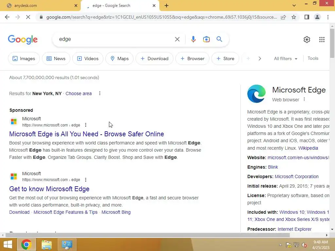Click the muted volume tray icon

pyautogui.click(x=304, y=245)
